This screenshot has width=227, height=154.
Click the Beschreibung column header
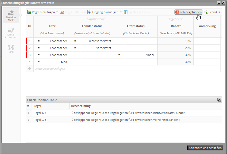(81, 106)
